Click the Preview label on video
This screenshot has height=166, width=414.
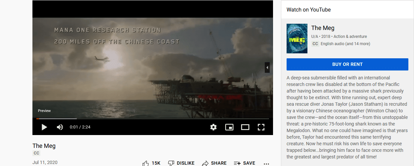point(44,111)
